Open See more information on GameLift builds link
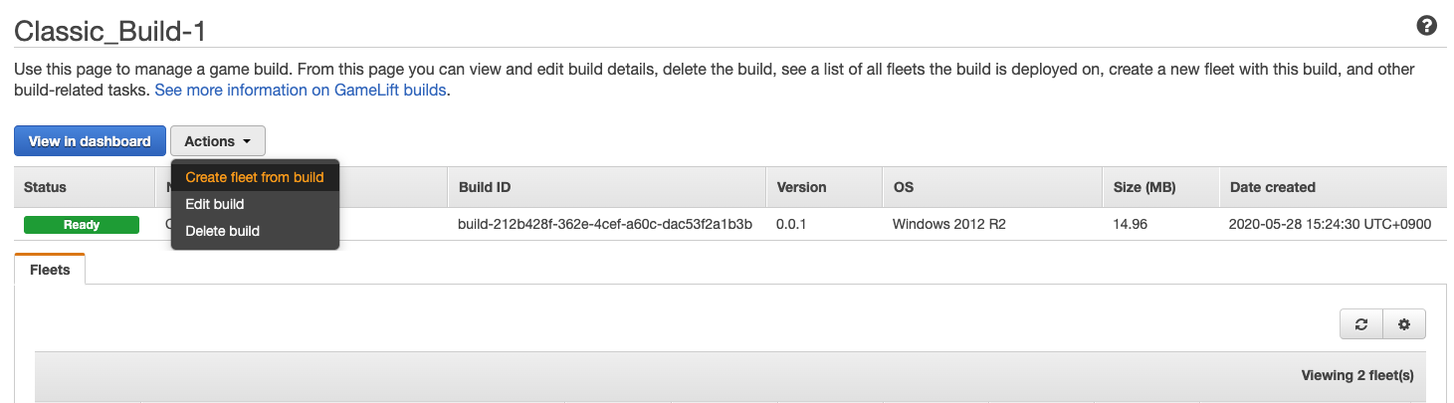 tap(301, 90)
